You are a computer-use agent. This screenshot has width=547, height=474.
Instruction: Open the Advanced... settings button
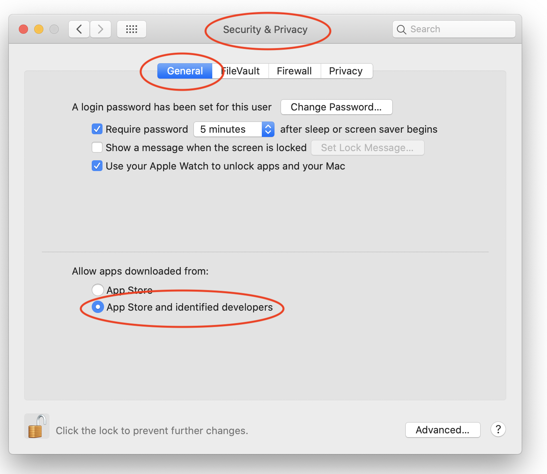[443, 430]
